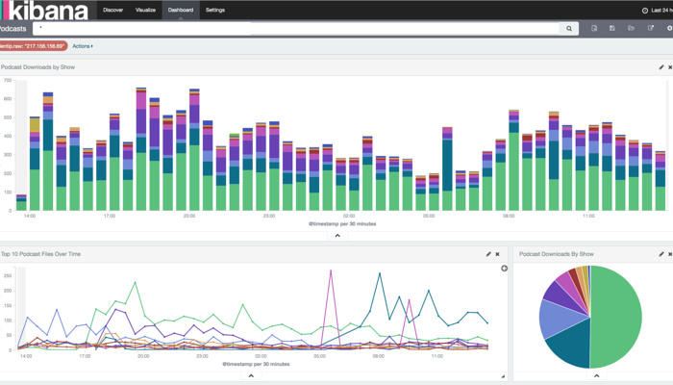Click the clientip.raw filter pill
Viewport: 673px width, 385px height.
click(x=34, y=46)
